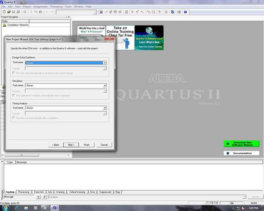Image resolution: width=264 pixels, height=211 pixels.
Task: Click Download New Software Release button
Action: coord(241,144)
